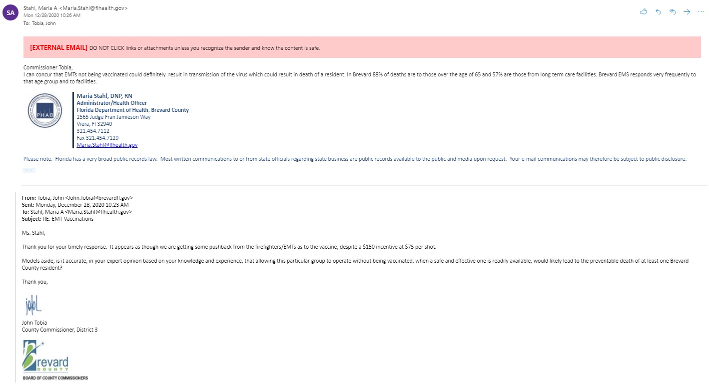The height and width of the screenshot is (388, 709).
Task: Click the SA sender avatar
Action: pyautogui.click(x=10, y=12)
